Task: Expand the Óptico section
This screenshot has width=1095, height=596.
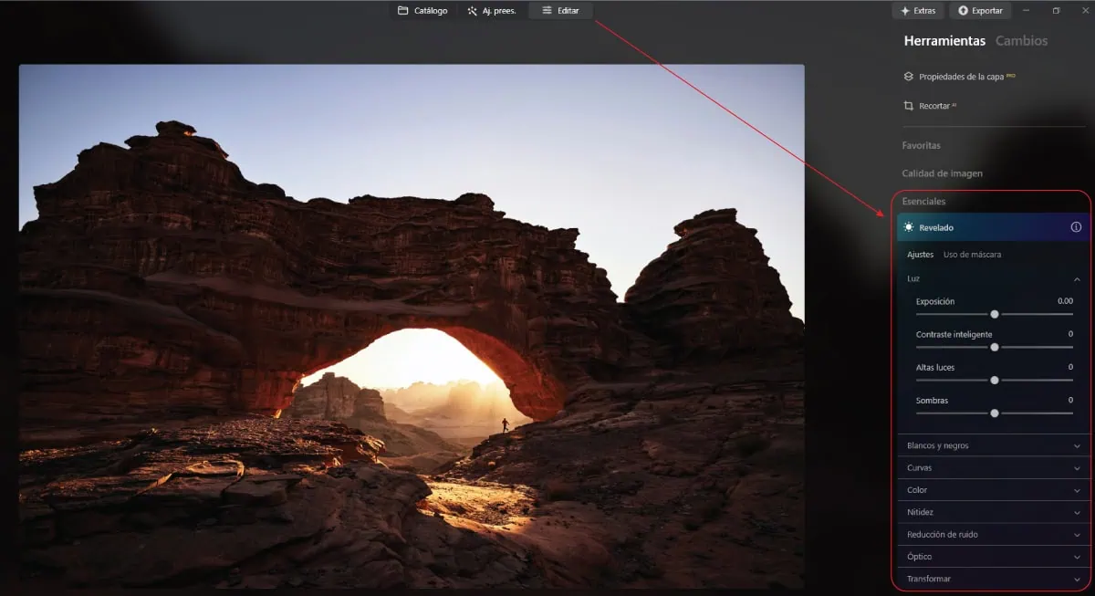Action: pyautogui.click(x=993, y=557)
